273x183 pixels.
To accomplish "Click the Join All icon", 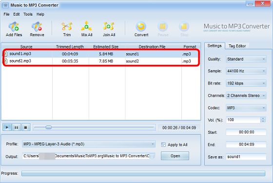I will pos(109,26).
